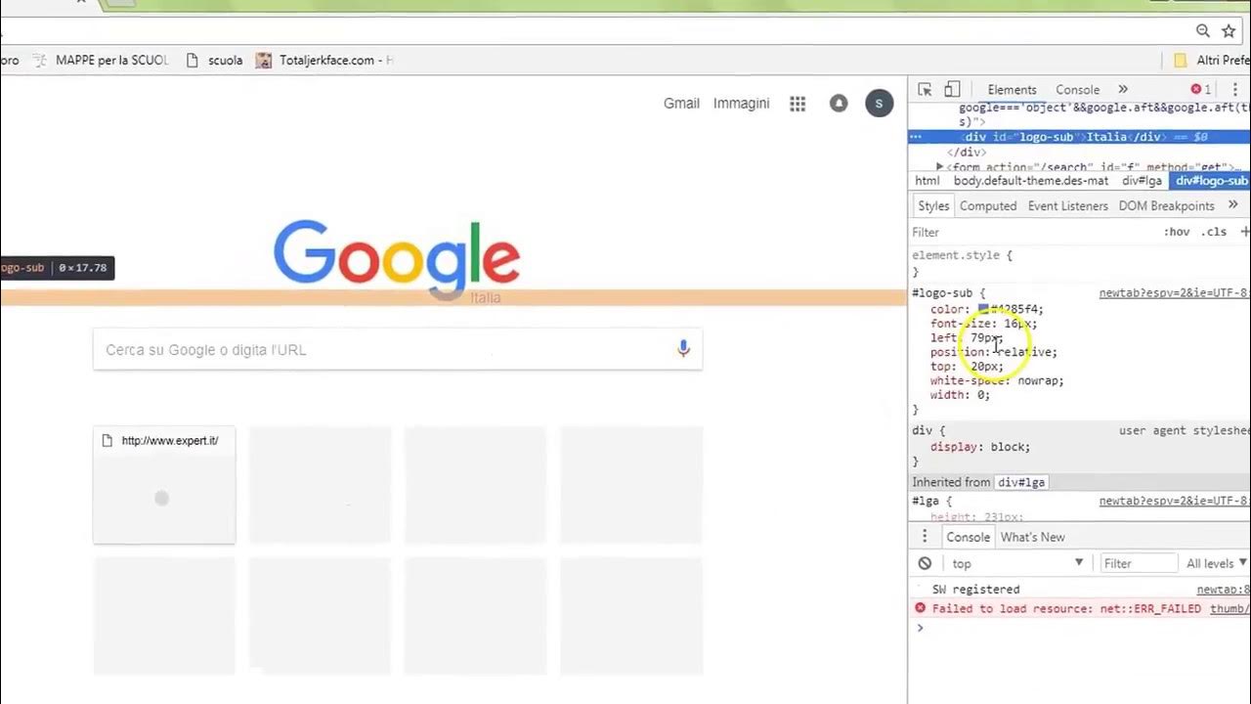Click the console Filter input
Image resolution: width=1251 pixels, height=704 pixels.
1138,563
